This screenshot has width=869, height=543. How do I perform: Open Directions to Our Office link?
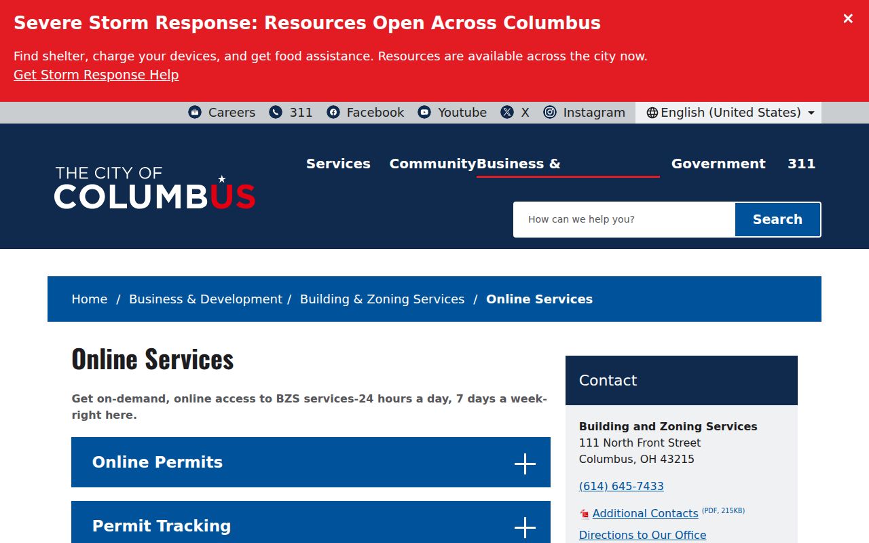[x=642, y=535]
